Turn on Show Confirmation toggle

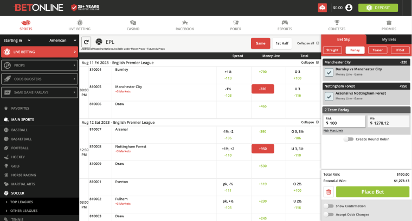329,206
